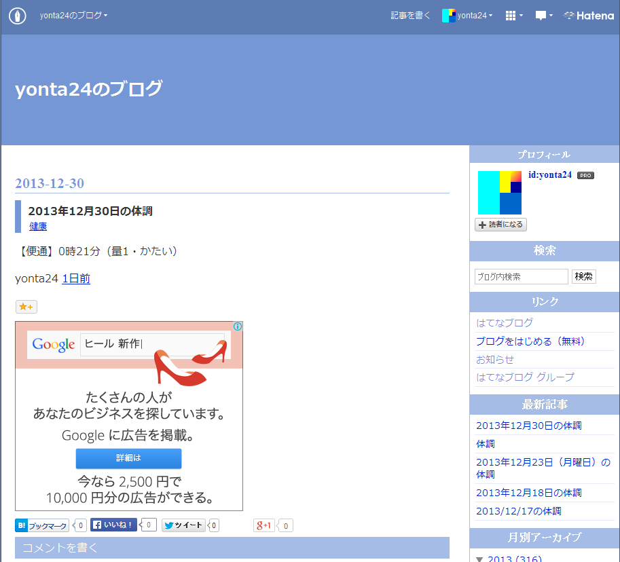
Task: Click the 読者になる subscribe button
Action: [500, 224]
